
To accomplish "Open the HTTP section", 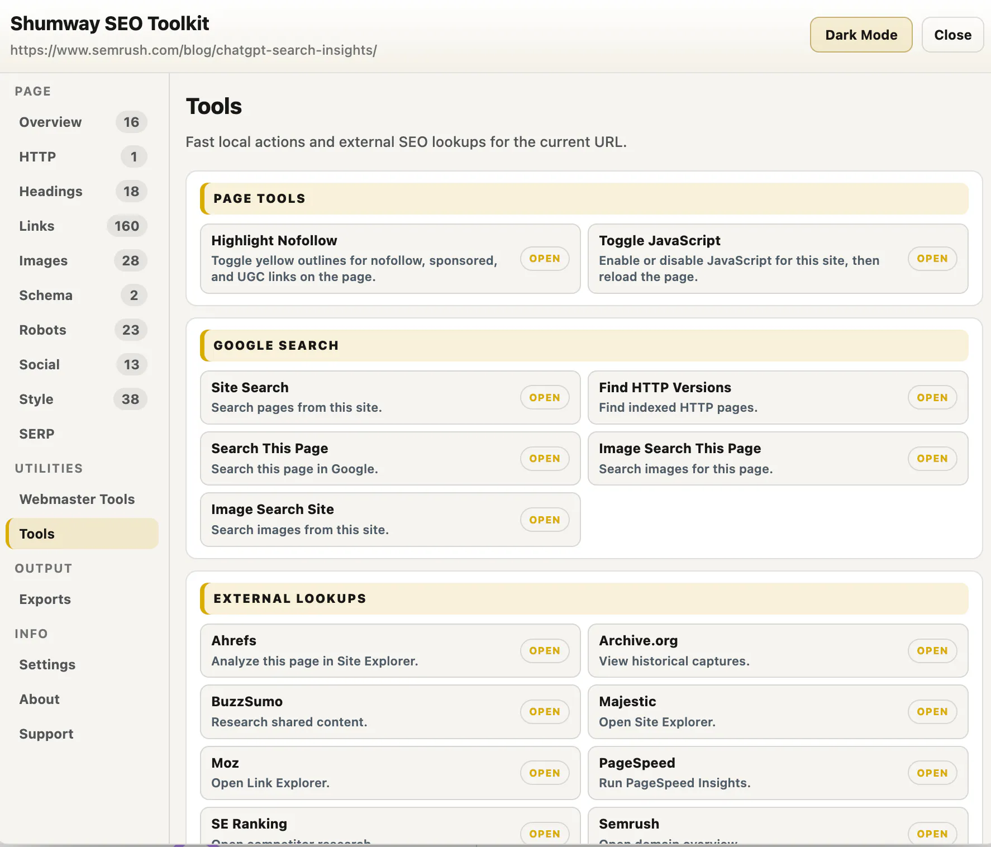I will 82,156.
